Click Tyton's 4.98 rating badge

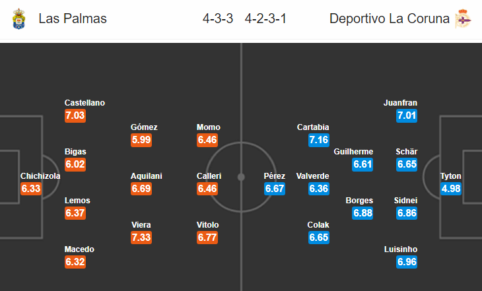pos(451,188)
